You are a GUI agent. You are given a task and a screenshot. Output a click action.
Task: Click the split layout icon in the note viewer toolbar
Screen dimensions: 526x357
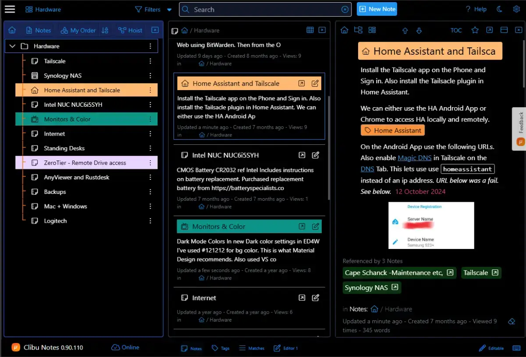(x=504, y=30)
